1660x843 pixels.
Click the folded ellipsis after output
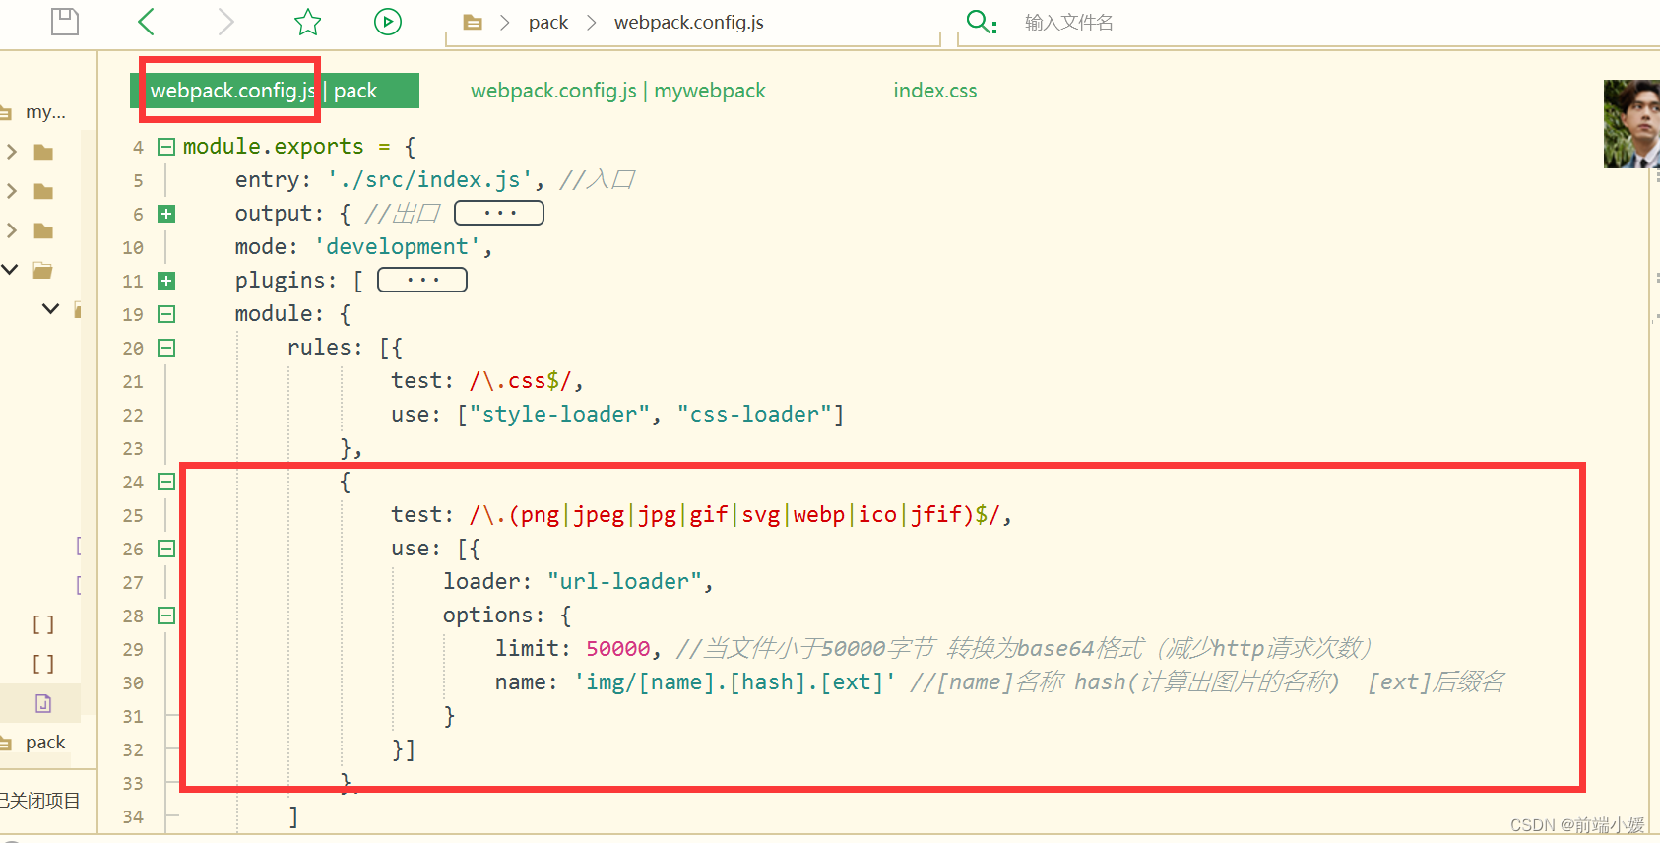tap(499, 213)
